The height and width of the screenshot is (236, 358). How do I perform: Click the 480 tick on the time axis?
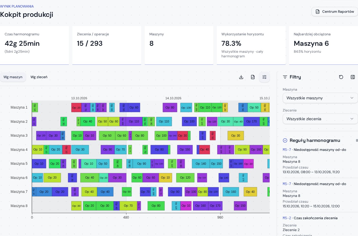click(126, 217)
